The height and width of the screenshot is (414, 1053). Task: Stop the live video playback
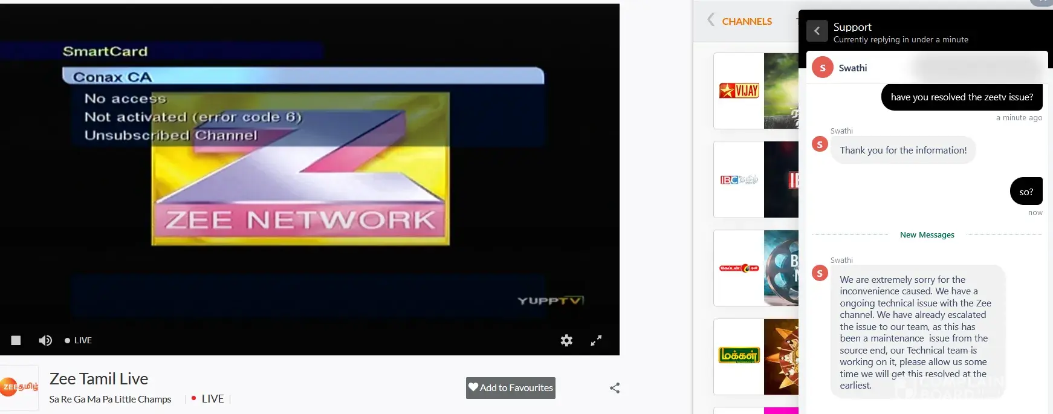pos(16,340)
